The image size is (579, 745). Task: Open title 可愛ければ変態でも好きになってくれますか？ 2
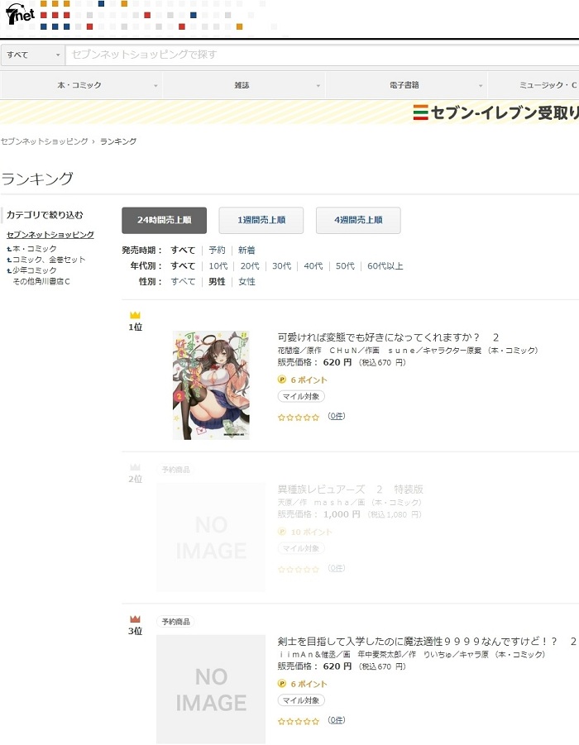pos(388,337)
